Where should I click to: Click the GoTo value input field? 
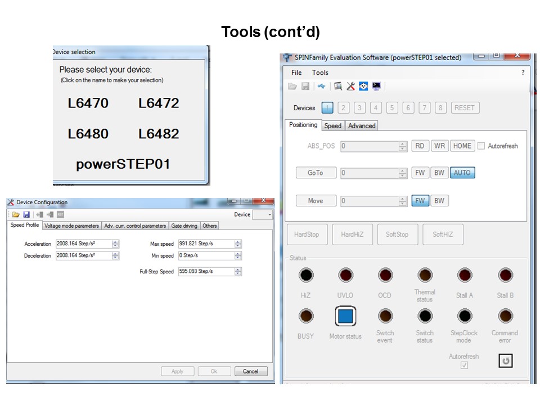(x=368, y=173)
